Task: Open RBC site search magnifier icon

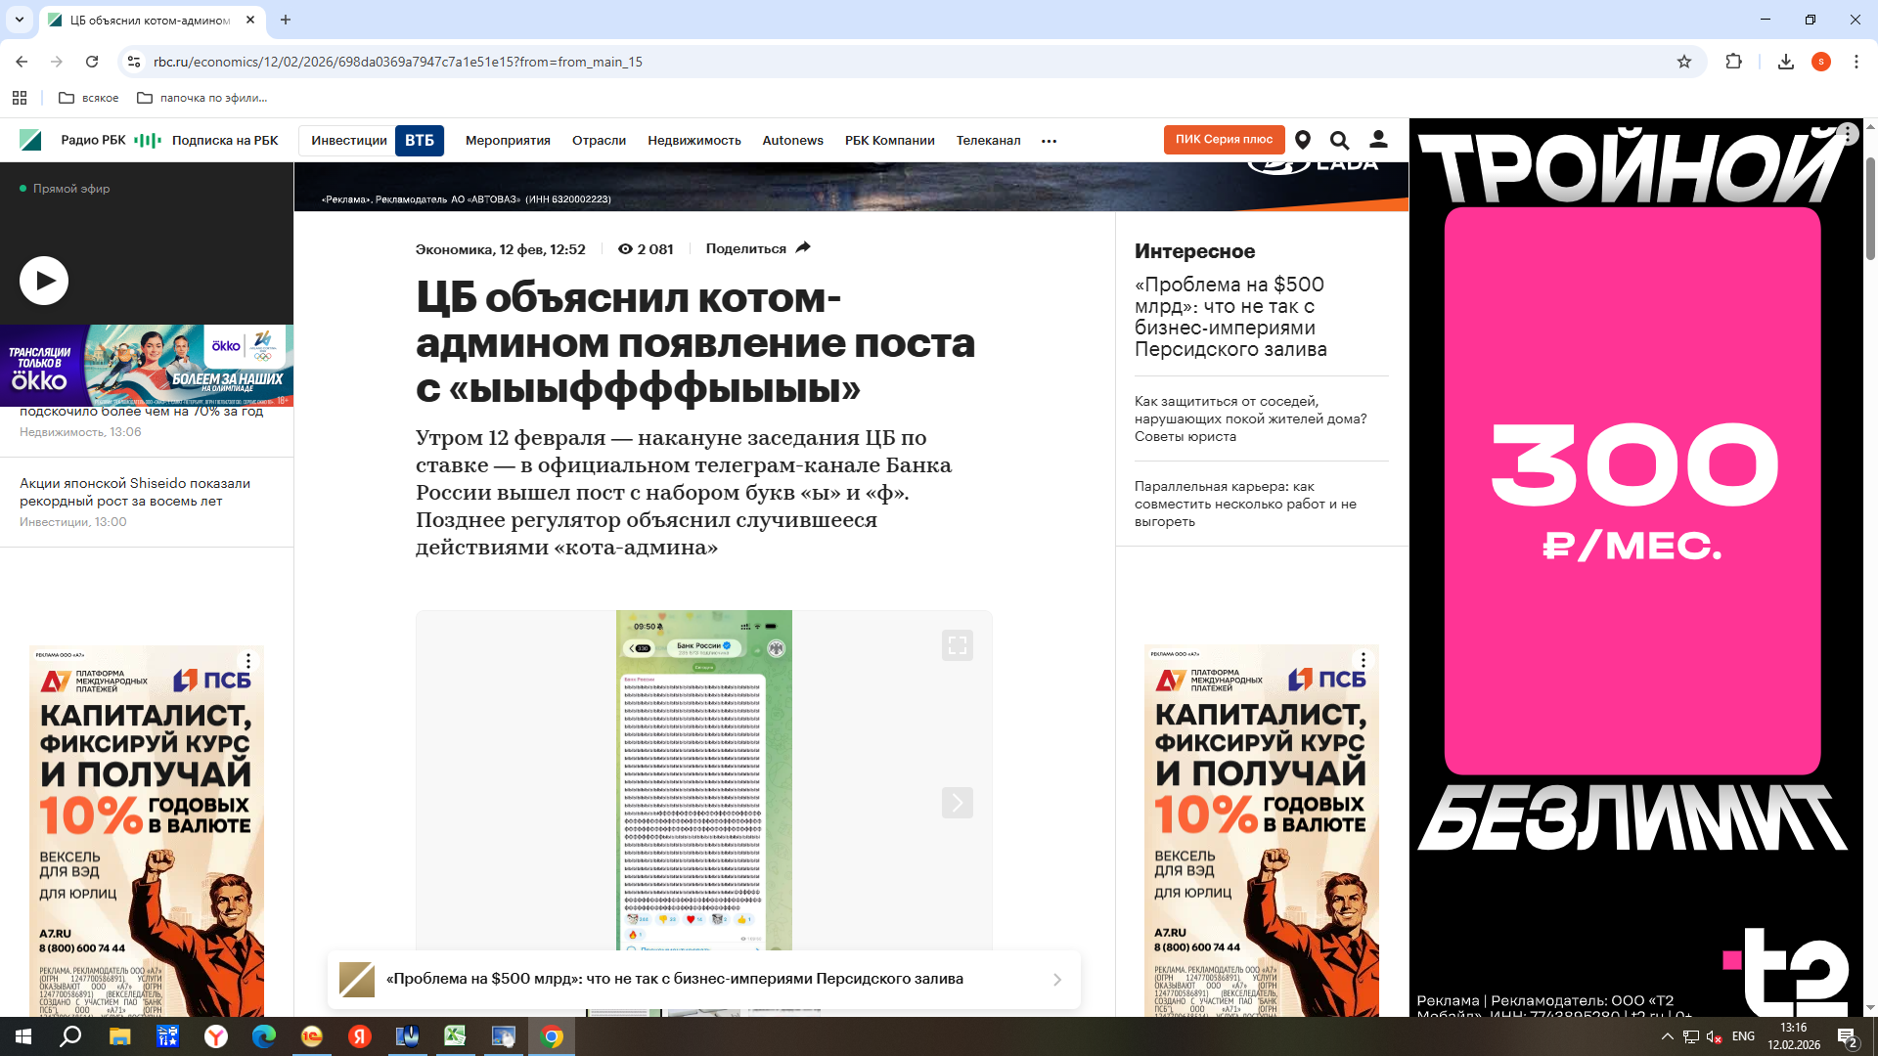Action: click(x=1339, y=140)
